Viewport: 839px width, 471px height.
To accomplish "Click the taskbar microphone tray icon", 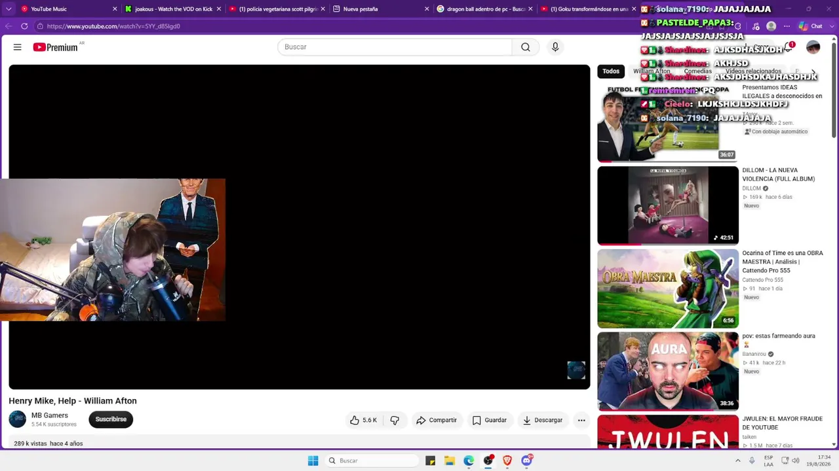I will click(x=752, y=461).
